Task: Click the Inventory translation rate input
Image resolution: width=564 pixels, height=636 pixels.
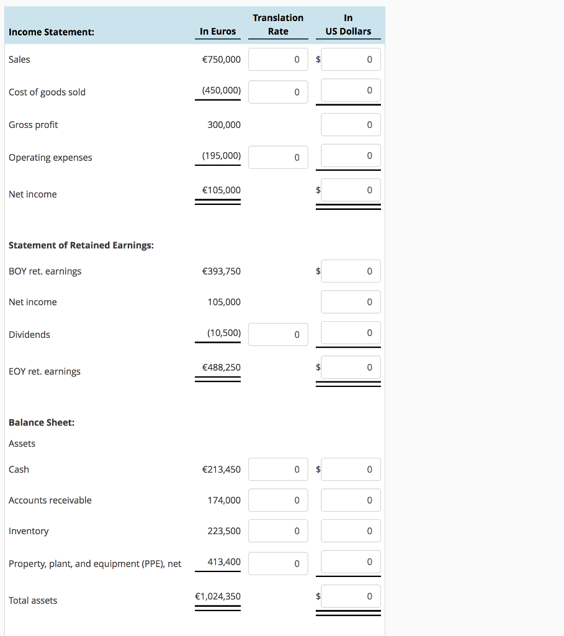Action: coord(278,530)
